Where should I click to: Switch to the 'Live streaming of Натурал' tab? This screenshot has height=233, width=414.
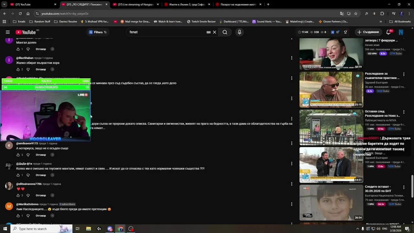(136, 5)
